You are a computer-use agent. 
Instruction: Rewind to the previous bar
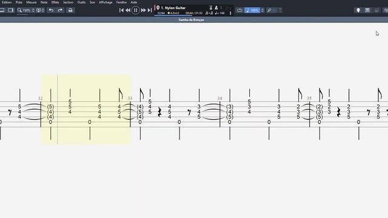click(x=128, y=10)
